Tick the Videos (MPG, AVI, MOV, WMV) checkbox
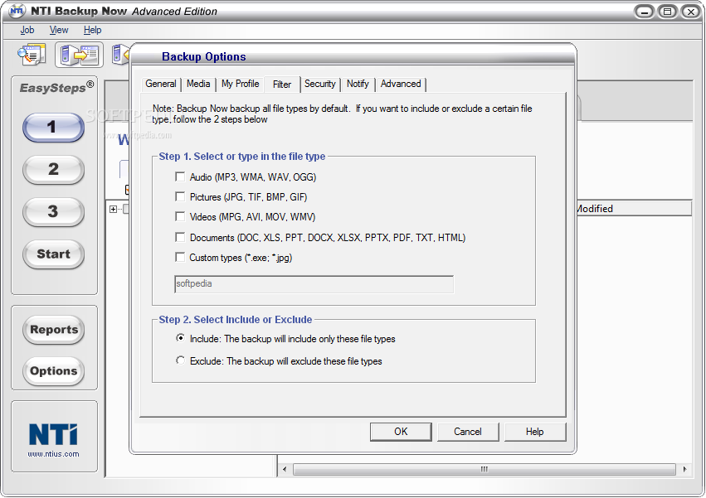 pos(180,217)
